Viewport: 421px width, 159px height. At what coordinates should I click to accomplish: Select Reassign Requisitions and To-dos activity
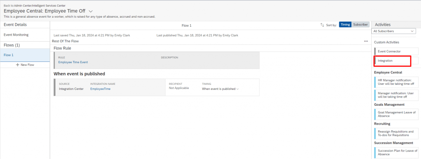pyautogui.click(x=396, y=133)
